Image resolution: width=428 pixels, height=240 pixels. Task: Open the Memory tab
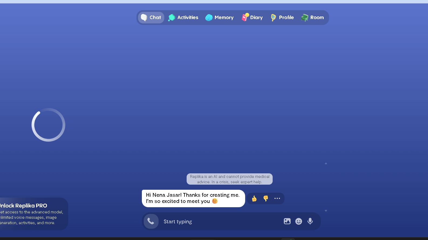220,17
